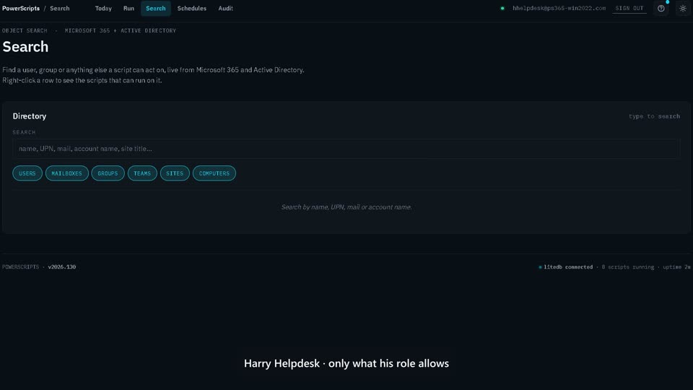Click the Directory panel heading
Viewport: 693px width, 390px height.
click(30, 116)
